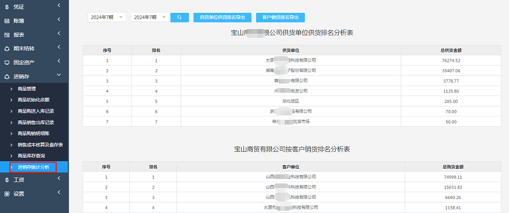509x213 pixels.
Task: Click 客户销货排名导出 export button
Action: coord(281,17)
